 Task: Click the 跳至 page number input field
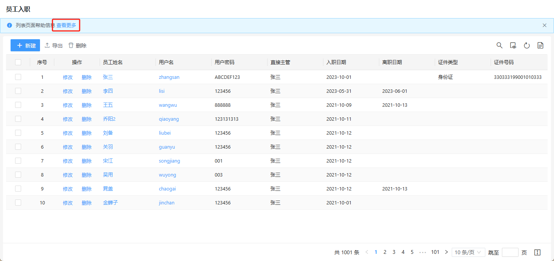(510, 252)
